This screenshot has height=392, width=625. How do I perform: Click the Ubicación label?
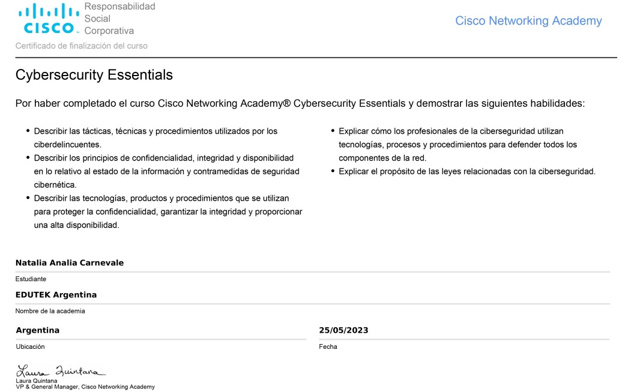tap(30, 346)
